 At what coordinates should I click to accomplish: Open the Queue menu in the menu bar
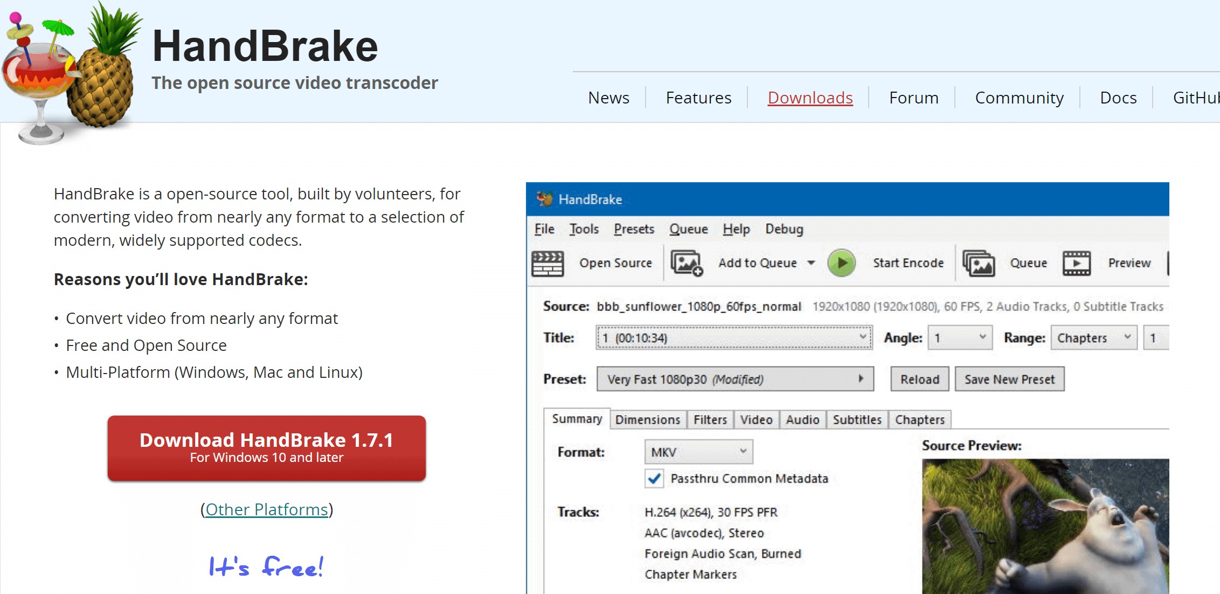tap(689, 229)
